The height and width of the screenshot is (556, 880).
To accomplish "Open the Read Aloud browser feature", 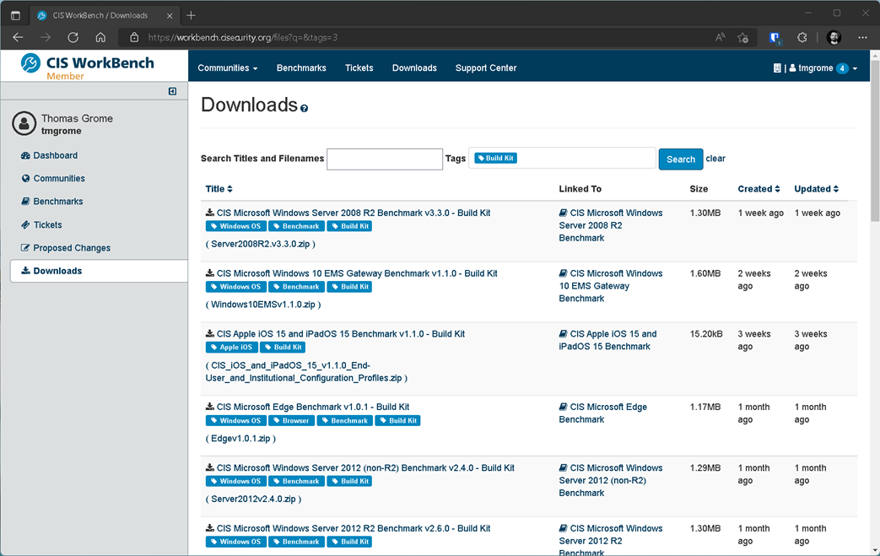I will click(x=720, y=38).
